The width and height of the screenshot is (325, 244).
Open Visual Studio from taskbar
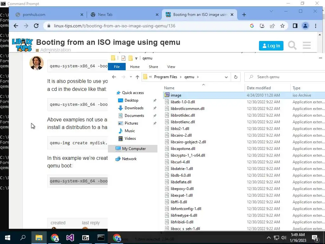tap(70, 238)
